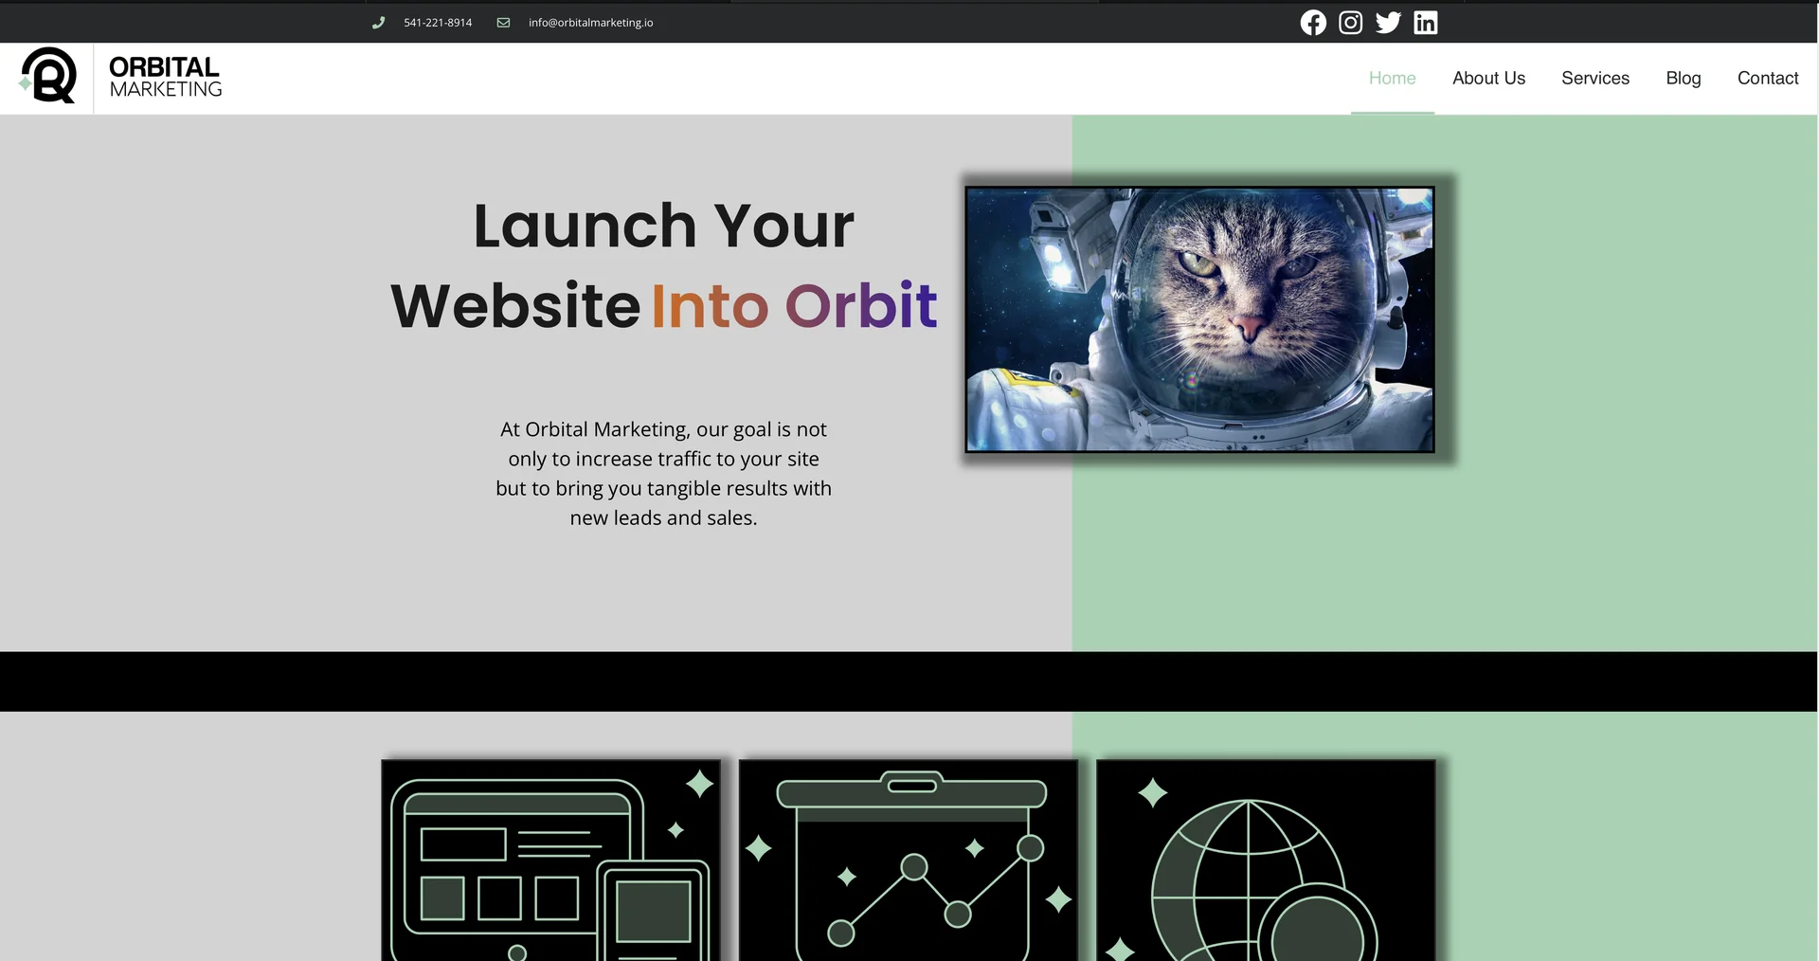Select the analytics chart presentation card
Viewport: 1819px width, 961px height.
pyautogui.click(x=909, y=860)
